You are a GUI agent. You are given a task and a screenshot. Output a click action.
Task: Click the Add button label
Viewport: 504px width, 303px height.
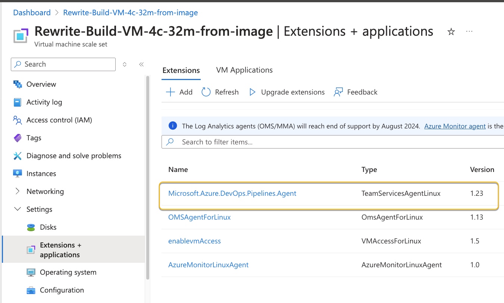186,92
